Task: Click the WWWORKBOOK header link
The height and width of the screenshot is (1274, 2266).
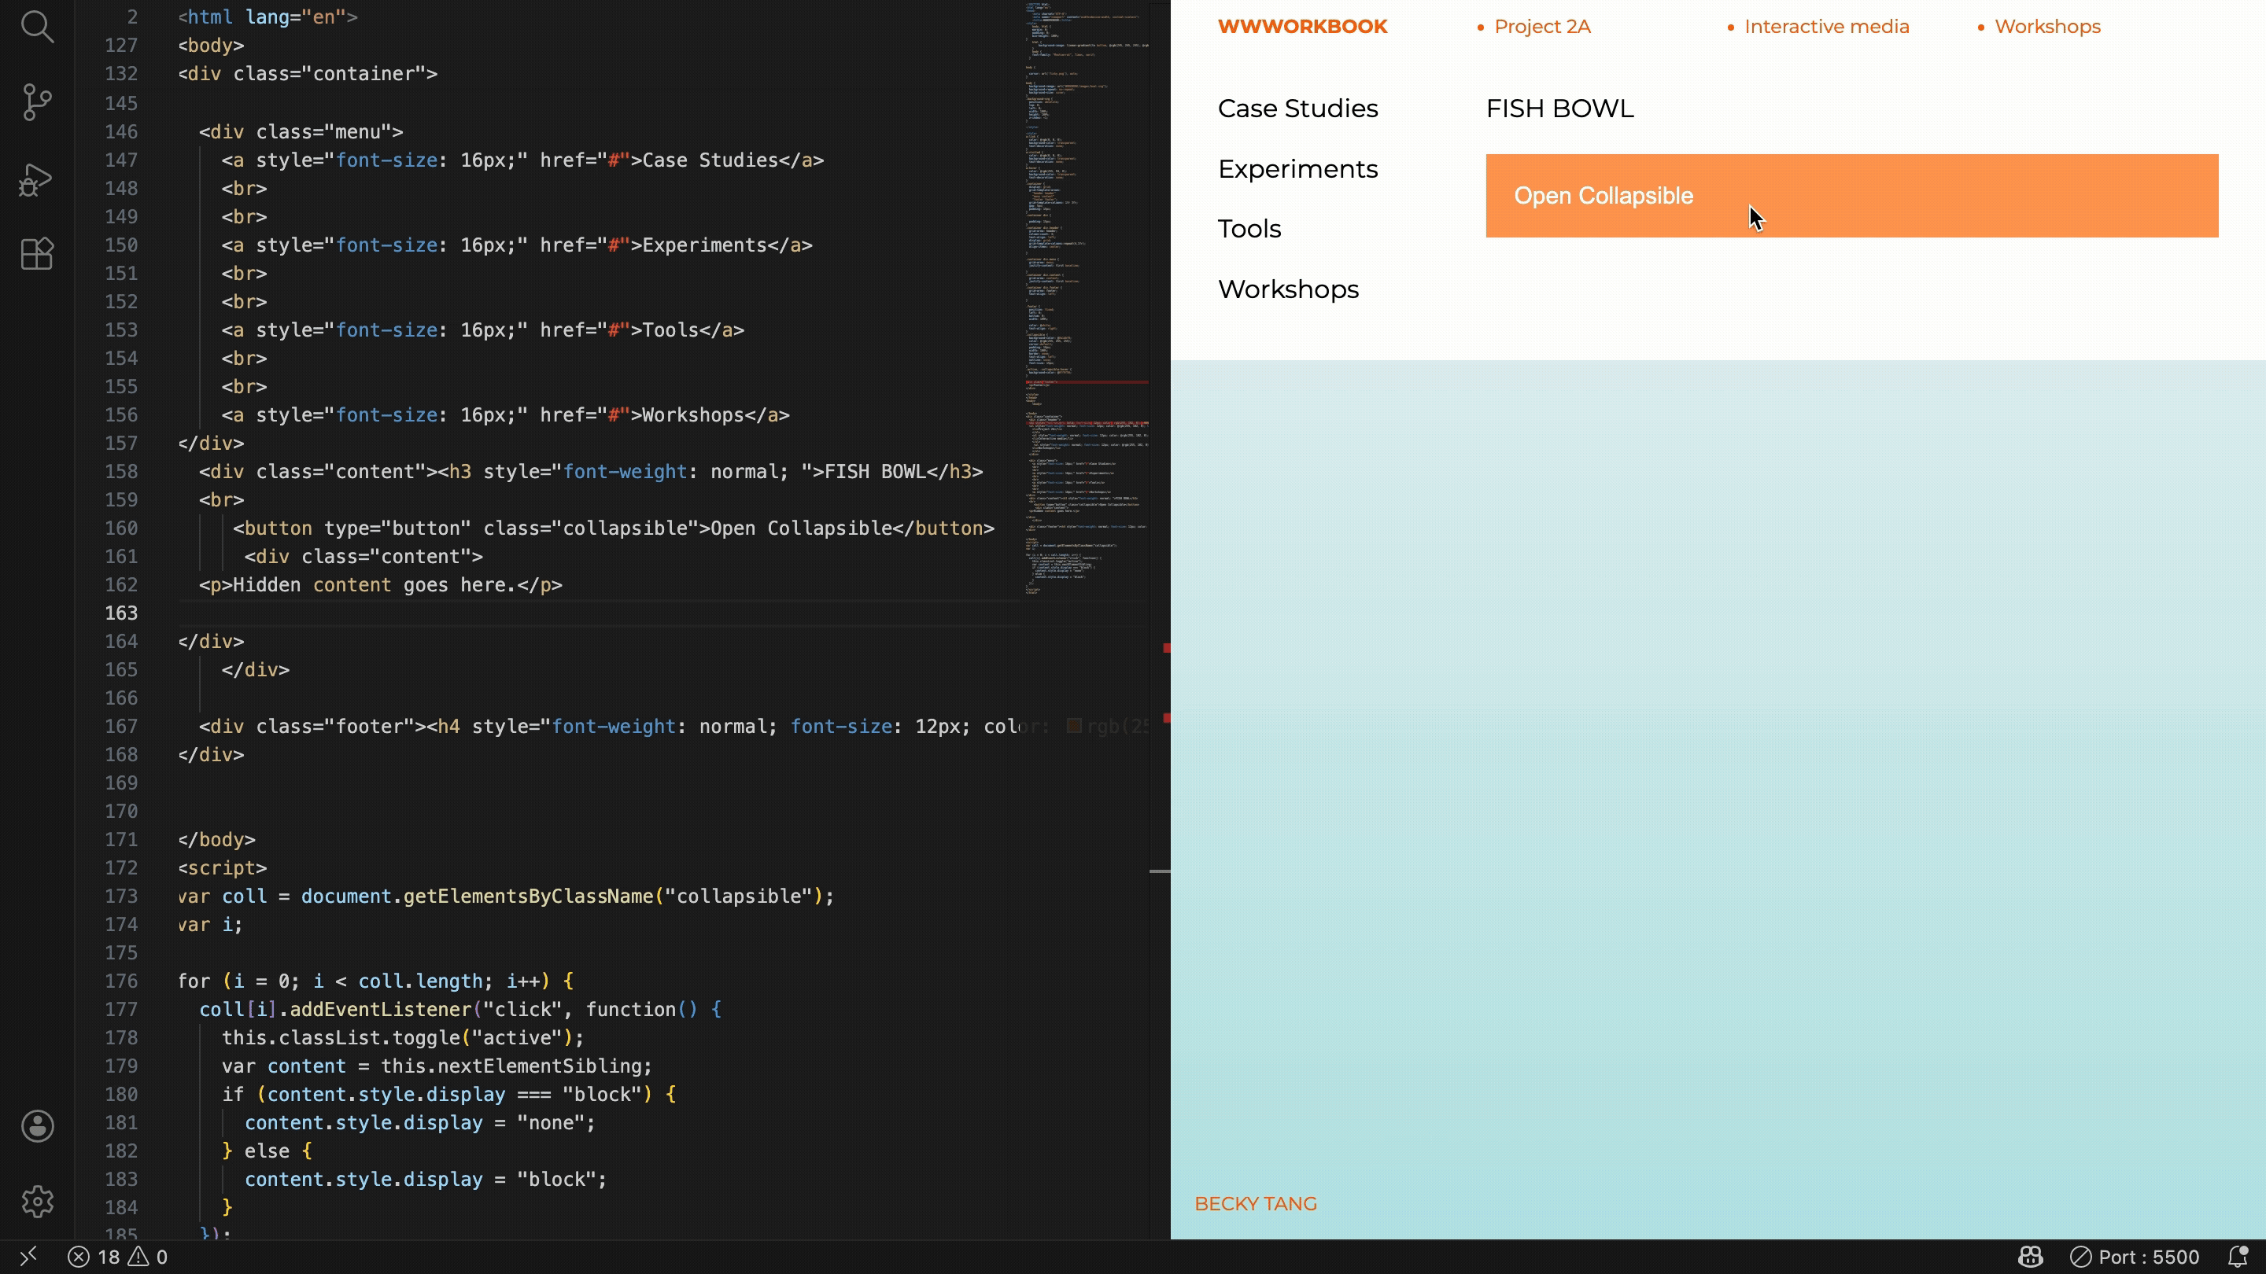Action: point(1302,27)
